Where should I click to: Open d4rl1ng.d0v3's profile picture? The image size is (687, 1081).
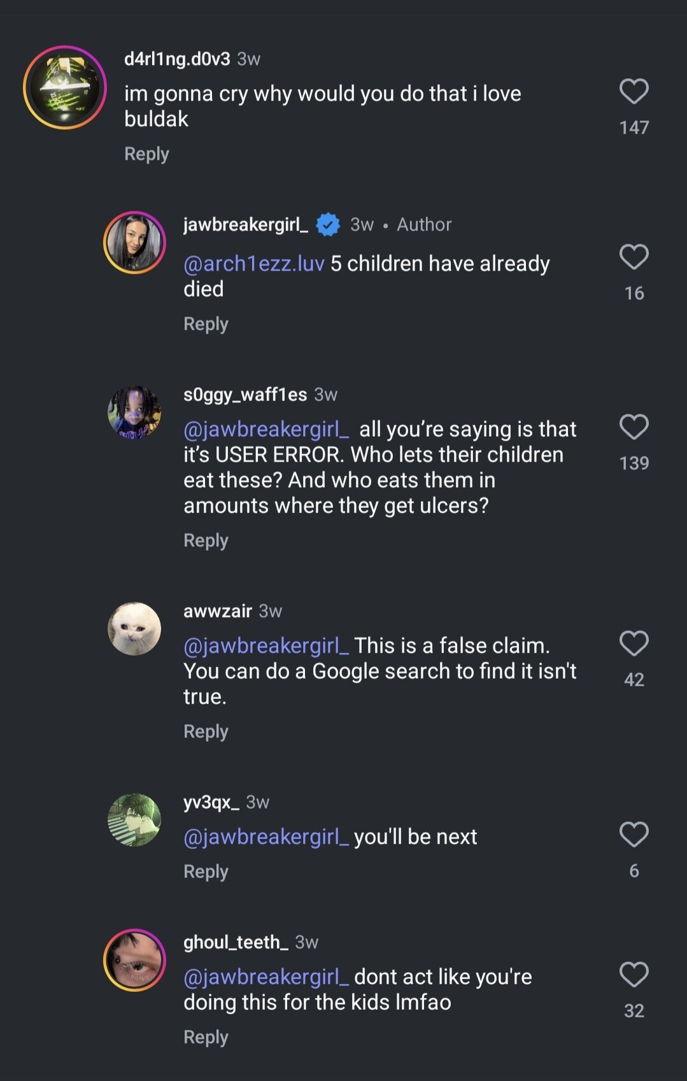pos(65,87)
